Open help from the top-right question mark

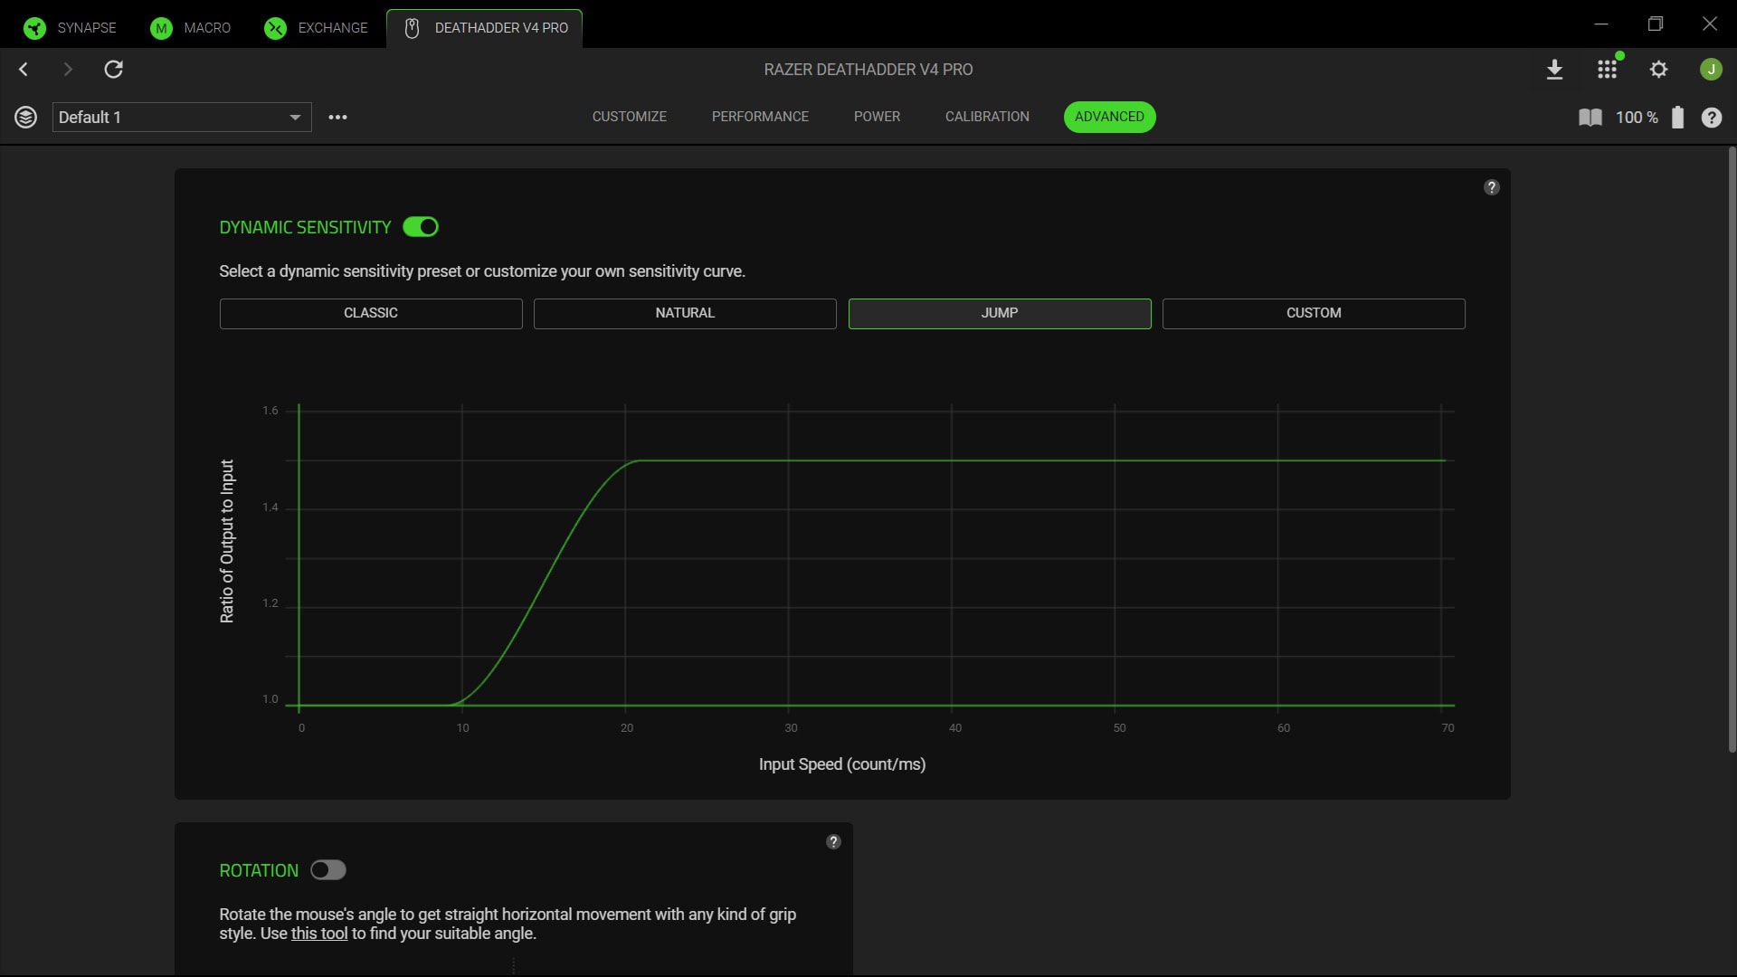pyautogui.click(x=1711, y=118)
